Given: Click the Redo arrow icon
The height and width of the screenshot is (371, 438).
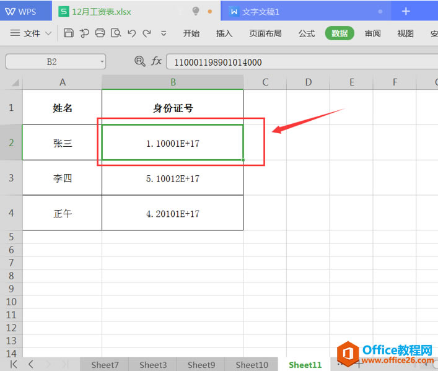Looking at the screenshot, I should (147, 33).
